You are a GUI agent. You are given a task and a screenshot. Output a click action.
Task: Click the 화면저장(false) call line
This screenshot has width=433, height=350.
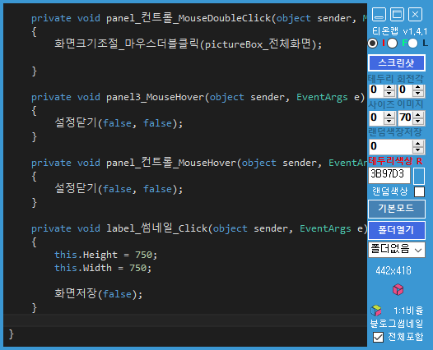pyautogui.click(x=98, y=294)
